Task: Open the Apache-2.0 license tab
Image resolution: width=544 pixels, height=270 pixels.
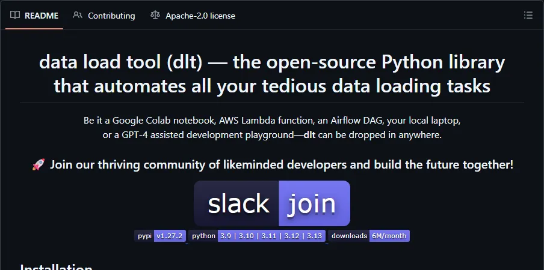Action: (200, 16)
